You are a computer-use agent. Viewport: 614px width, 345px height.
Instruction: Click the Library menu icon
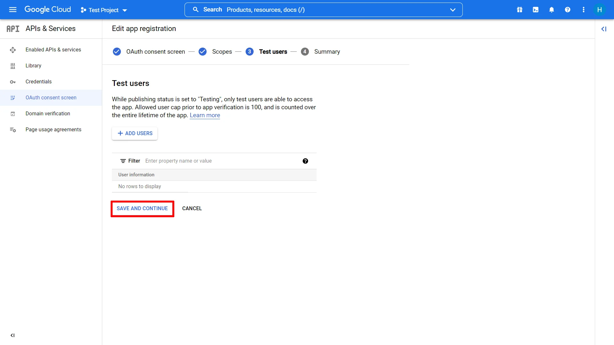[x=12, y=66]
